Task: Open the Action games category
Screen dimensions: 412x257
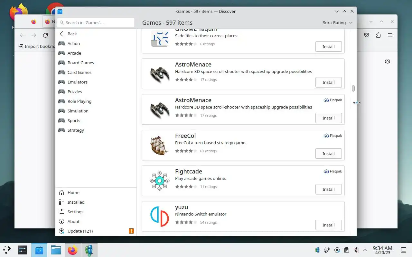Action: (96, 43)
